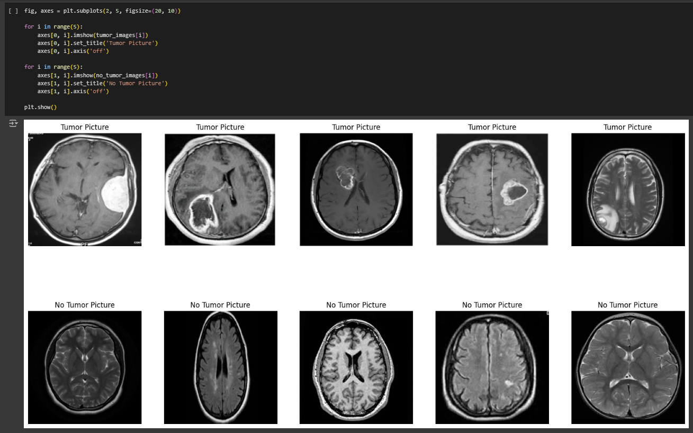
Task: Select no-tumor scan with black butterfly-shaped ventricles
Action: pyautogui.click(x=356, y=367)
